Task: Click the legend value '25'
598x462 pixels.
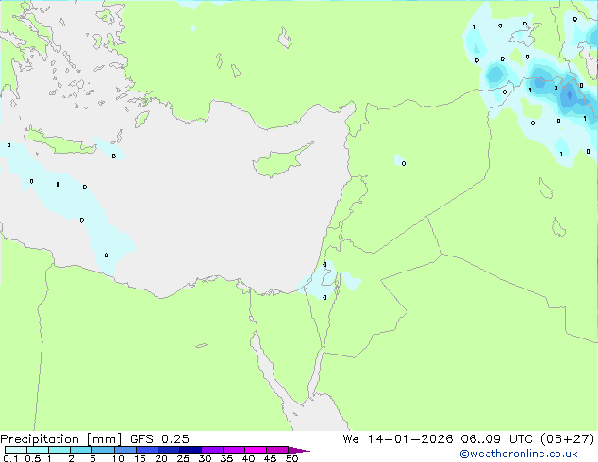Action: point(183,458)
